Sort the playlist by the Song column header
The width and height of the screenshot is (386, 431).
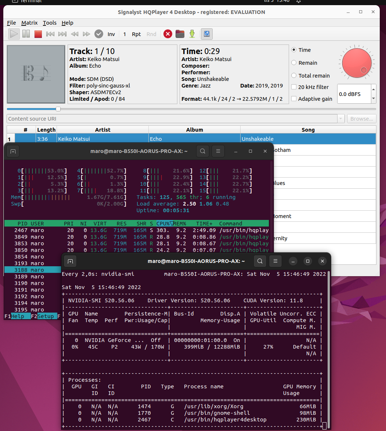click(308, 130)
